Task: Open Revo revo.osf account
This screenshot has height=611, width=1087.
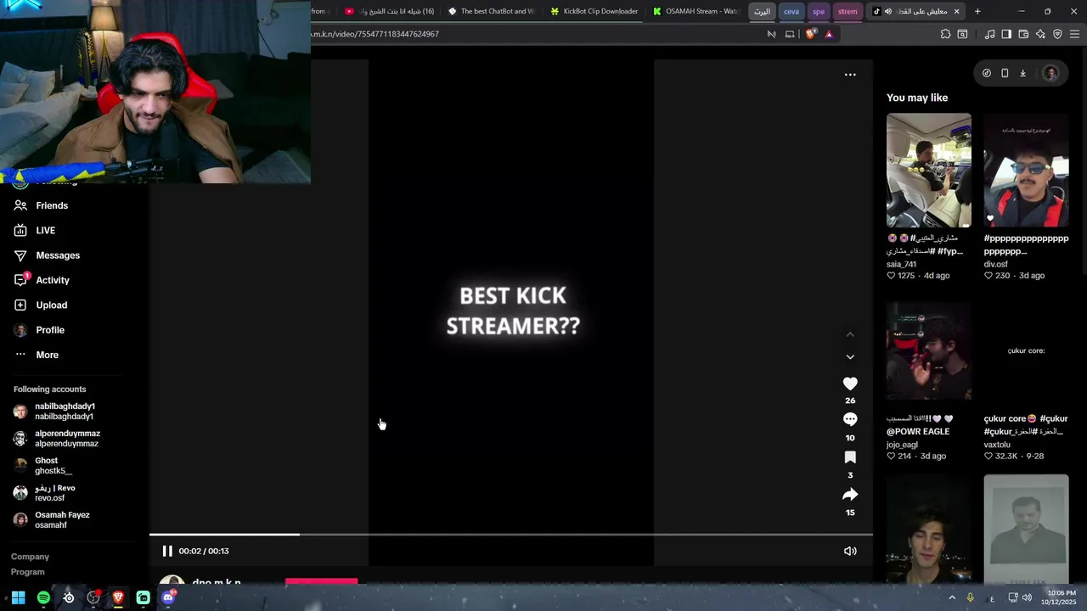Action: point(44,493)
